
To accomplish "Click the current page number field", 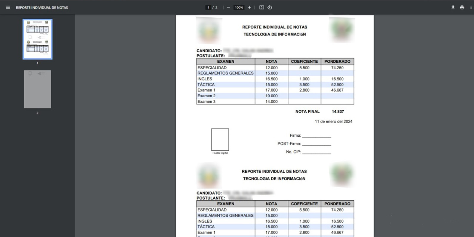I will 208,7.
